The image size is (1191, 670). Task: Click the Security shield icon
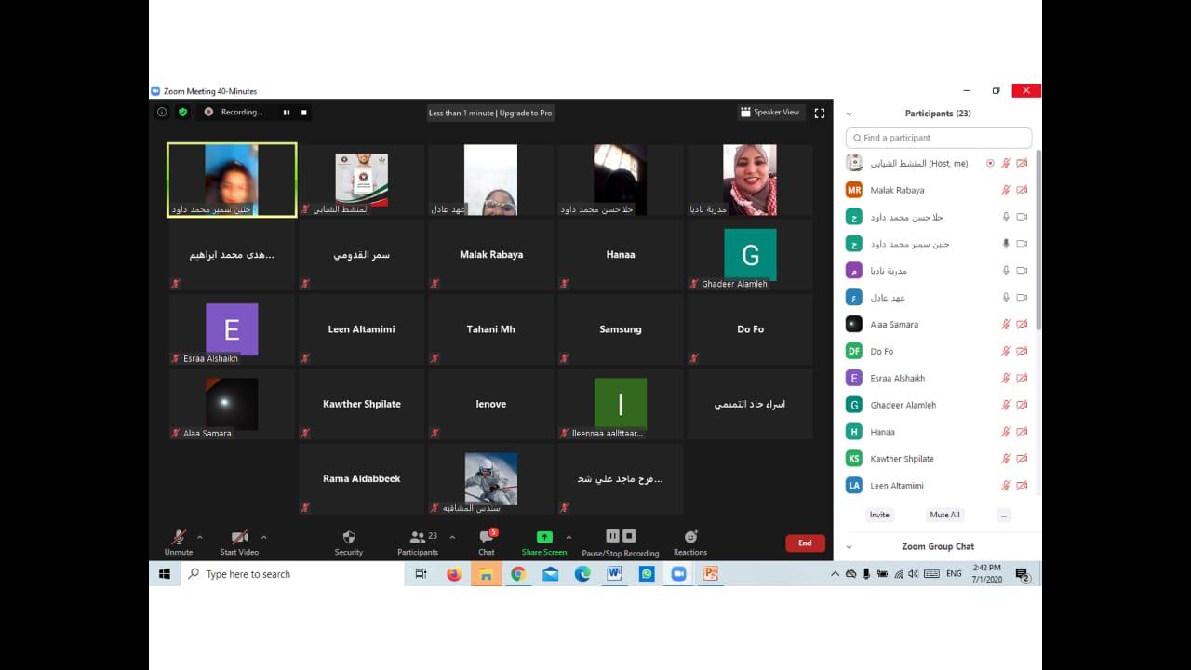point(349,538)
